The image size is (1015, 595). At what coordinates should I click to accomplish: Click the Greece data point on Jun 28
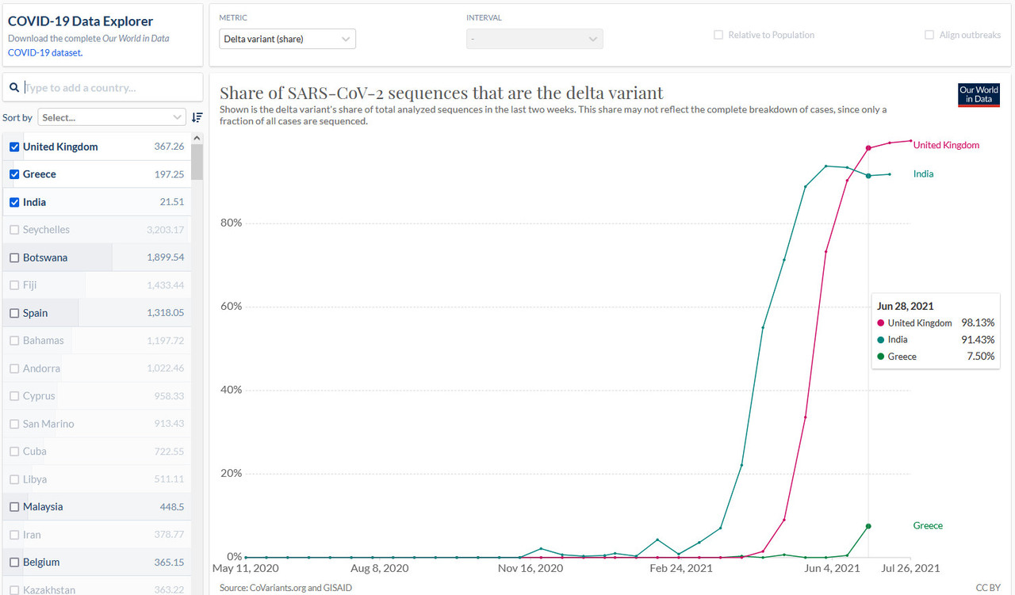pyautogui.click(x=868, y=526)
